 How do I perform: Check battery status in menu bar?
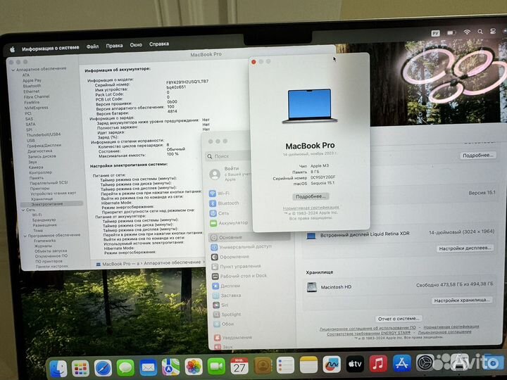(451, 32)
